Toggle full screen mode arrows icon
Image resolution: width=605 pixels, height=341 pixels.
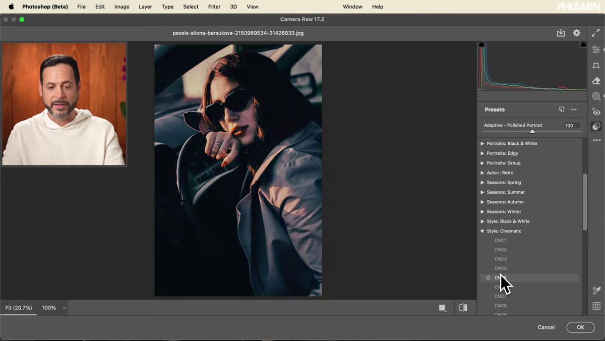(x=596, y=33)
